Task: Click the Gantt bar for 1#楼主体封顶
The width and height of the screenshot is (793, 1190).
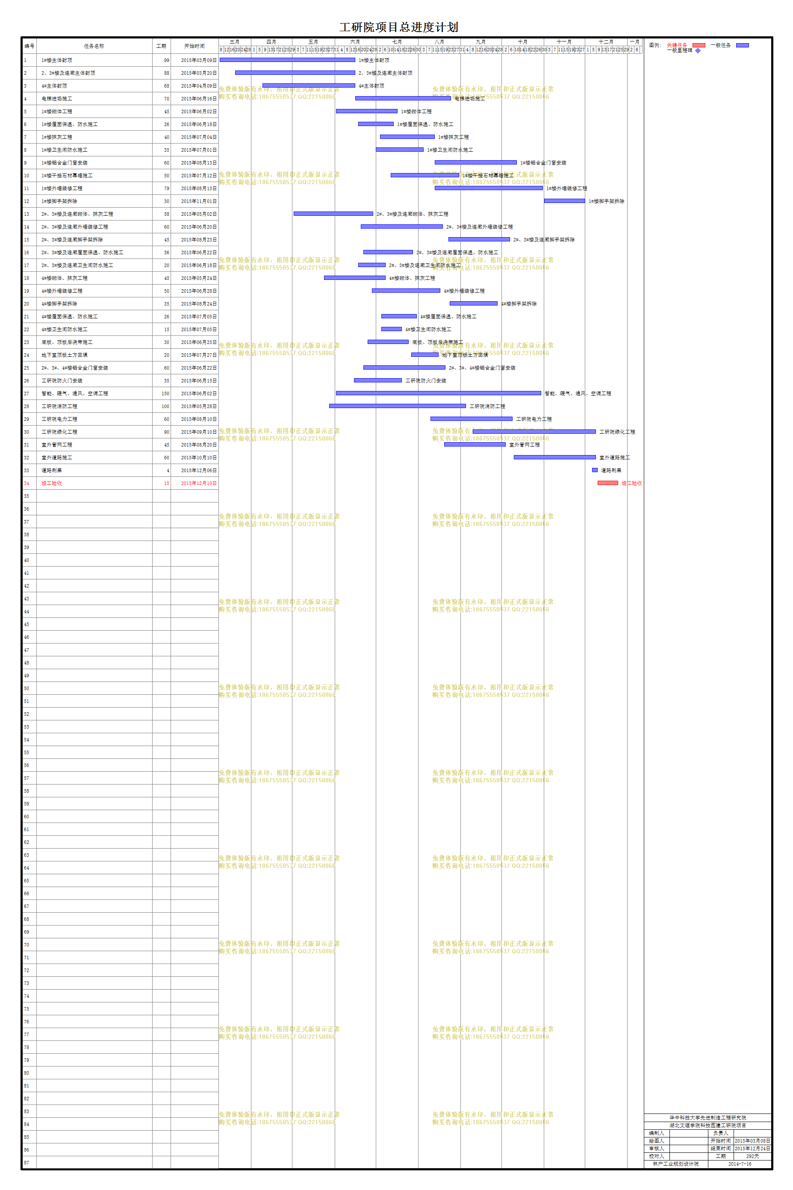Action: pos(287,60)
